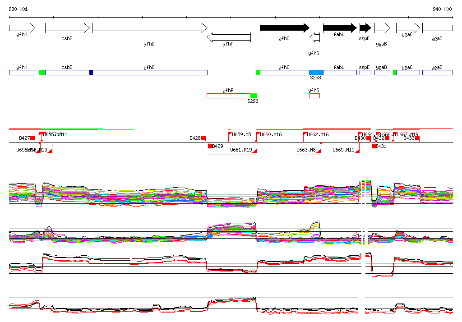
Task: Select the D428 red downshift square
Action: click(203, 138)
